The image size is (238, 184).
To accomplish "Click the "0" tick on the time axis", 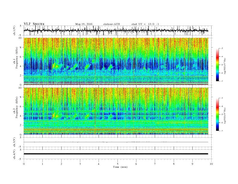I will (x=24, y=164).
